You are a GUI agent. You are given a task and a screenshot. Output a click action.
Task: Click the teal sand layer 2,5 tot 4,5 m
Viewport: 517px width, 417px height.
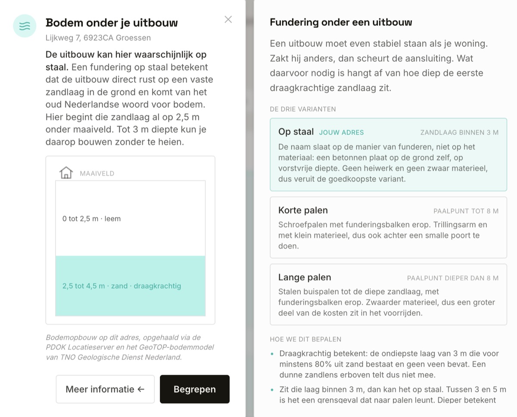(x=130, y=286)
